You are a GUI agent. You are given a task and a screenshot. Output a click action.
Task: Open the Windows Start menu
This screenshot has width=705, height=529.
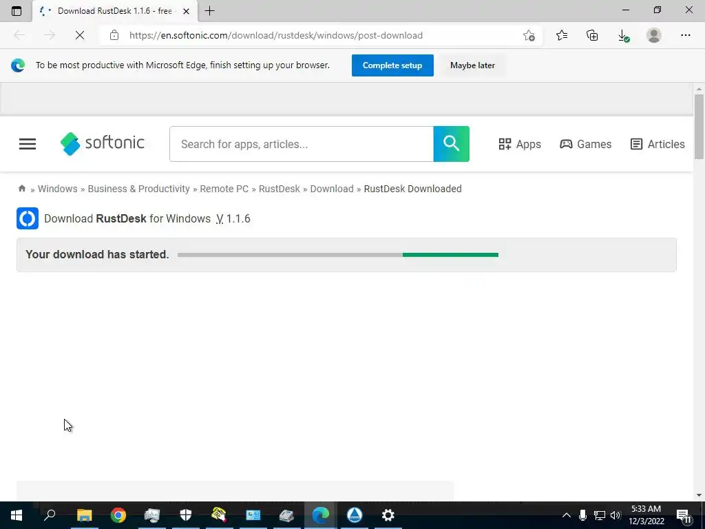coord(17,515)
